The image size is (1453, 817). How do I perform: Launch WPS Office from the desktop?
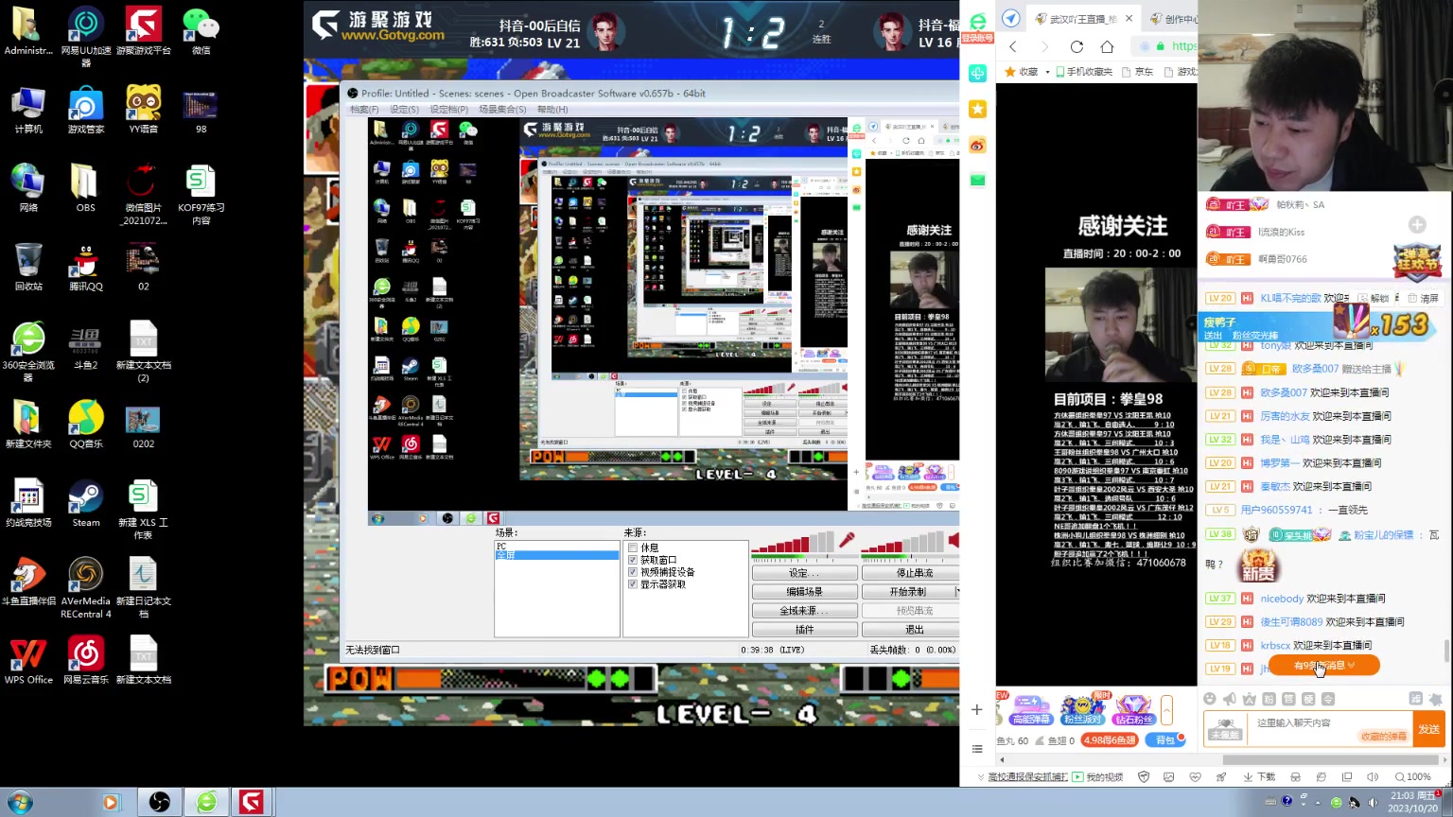28,660
